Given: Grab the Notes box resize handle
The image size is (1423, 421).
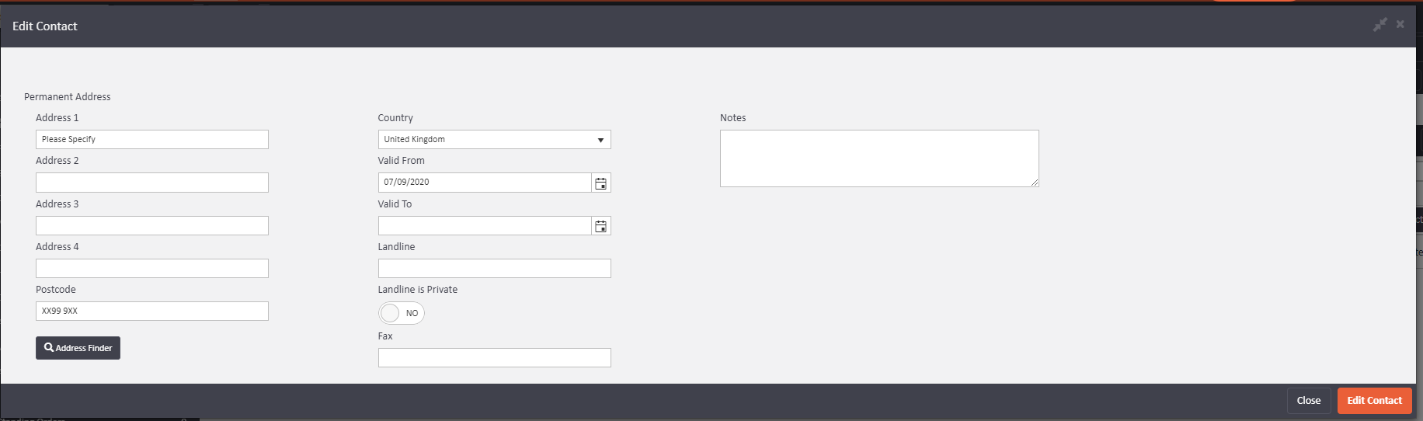Looking at the screenshot, I should (x=1035, y=183).
